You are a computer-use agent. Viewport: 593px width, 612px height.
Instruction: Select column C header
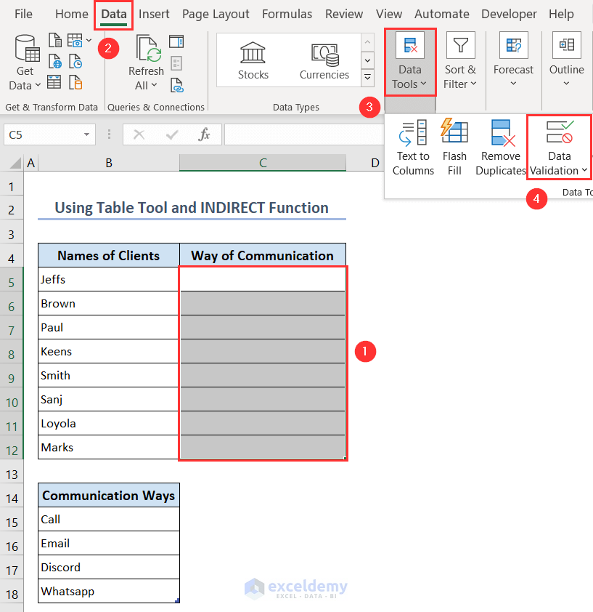[263, 163]
